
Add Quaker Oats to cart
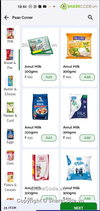click(x=49, y=138)
